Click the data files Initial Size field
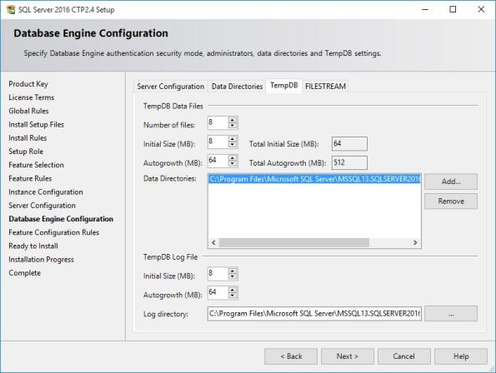The image size is (496, 373). click(x=218, y=142)
